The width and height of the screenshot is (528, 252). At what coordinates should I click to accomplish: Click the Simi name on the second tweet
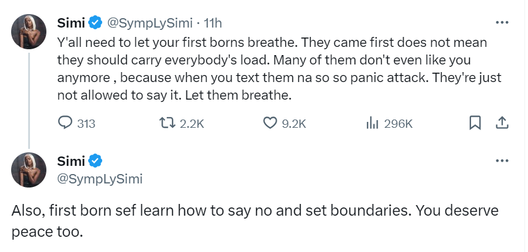pyautogui.click(x=70, y=161)
